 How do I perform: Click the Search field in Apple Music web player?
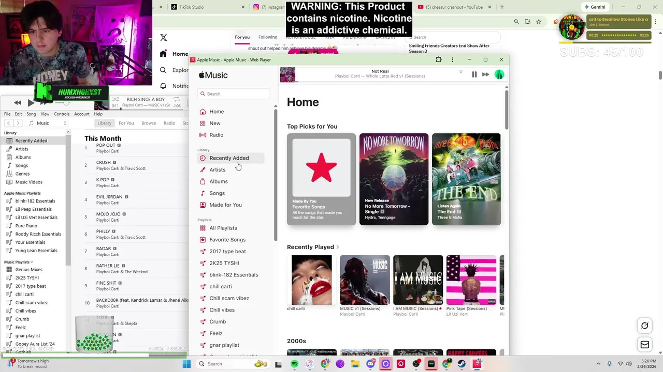point(233,94)
